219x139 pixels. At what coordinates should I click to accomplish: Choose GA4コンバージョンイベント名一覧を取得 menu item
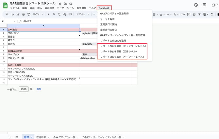pyautogui.click(x=124, y=35)
